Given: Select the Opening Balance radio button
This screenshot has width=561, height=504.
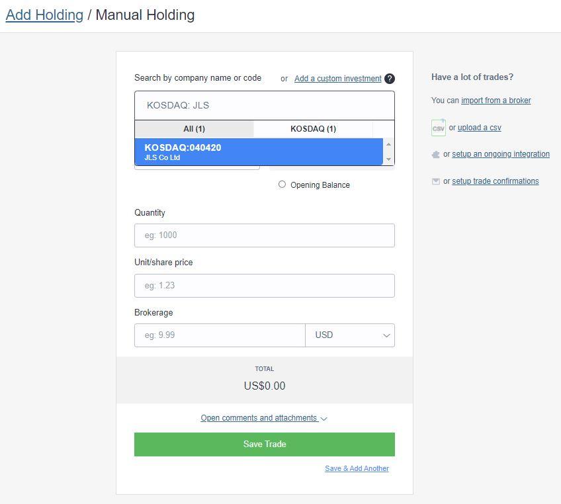Looking at the screenshot, I should click(282, 185).
